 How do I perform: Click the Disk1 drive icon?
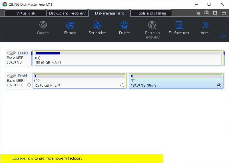point(11,76)
